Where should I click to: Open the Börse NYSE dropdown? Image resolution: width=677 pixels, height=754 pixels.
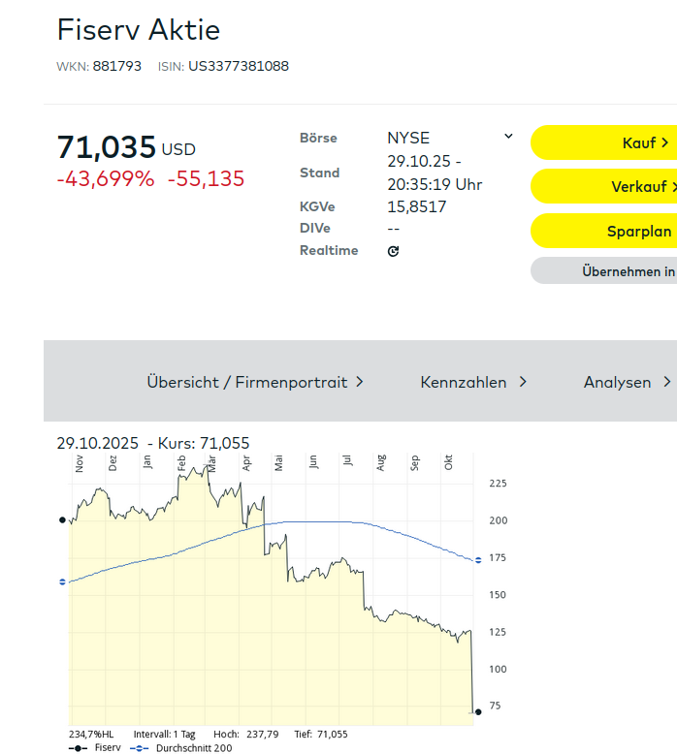pos(449,138)
